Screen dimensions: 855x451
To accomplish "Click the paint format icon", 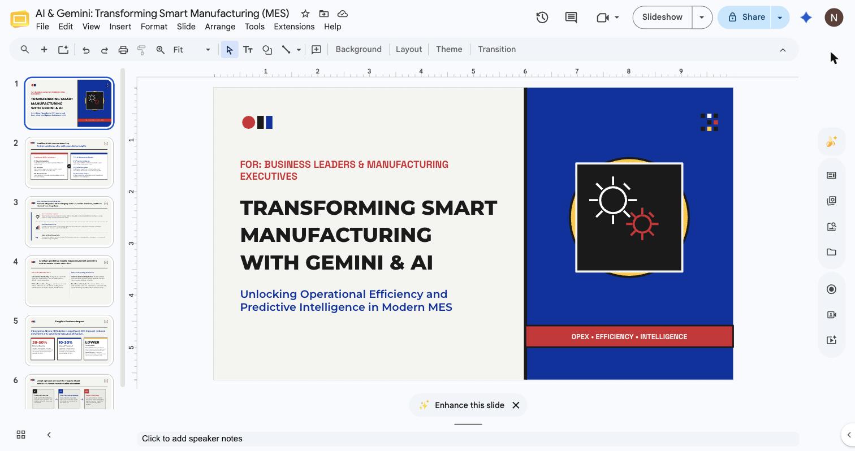I will point(142,50).
